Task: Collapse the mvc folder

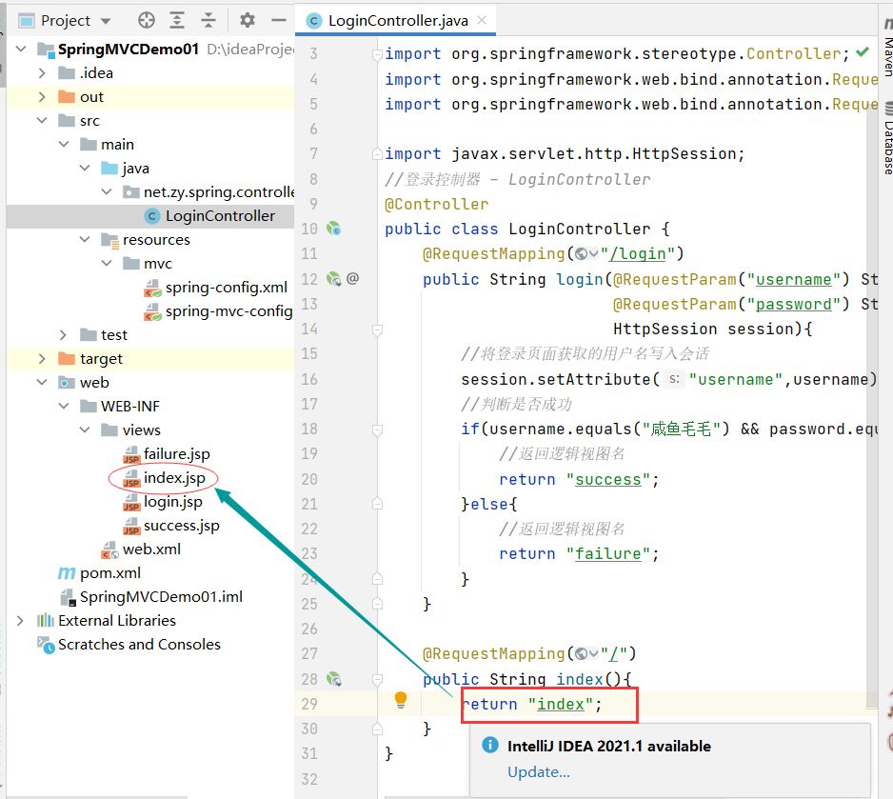Action: click(x=107, y=264)
